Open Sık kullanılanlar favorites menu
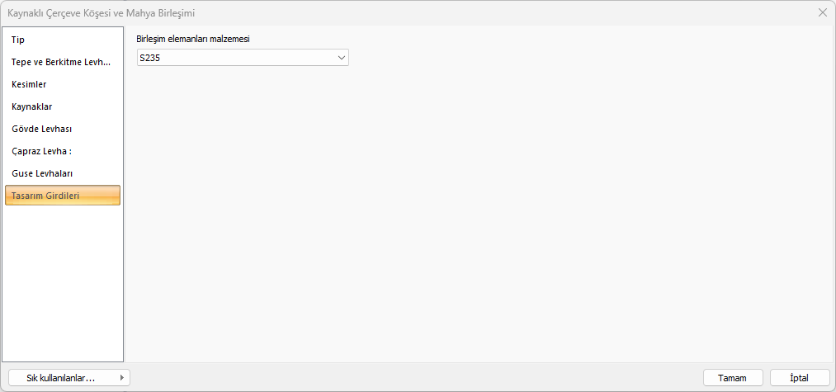The width and height of the screenshot is (836, 392). (61, 377)
